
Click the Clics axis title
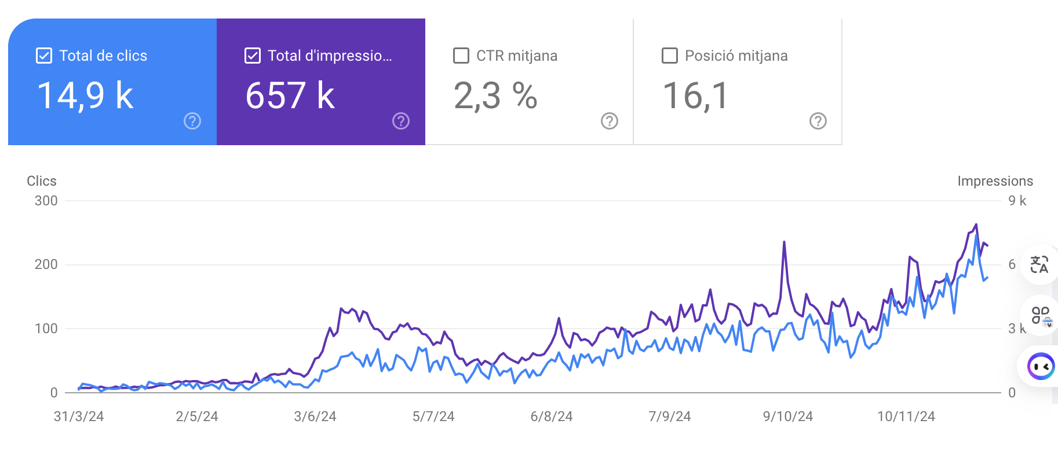42,181
